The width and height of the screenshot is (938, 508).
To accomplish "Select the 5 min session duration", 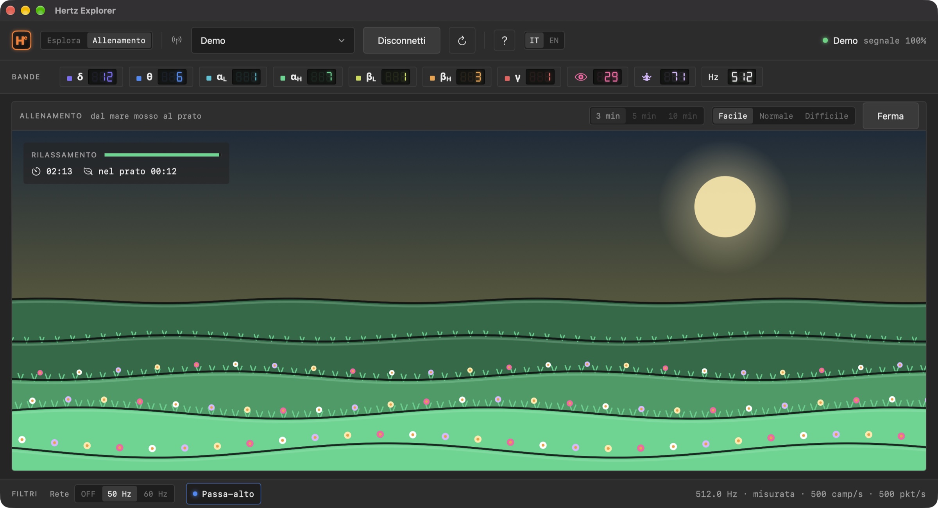I will [x=644, y=116].
